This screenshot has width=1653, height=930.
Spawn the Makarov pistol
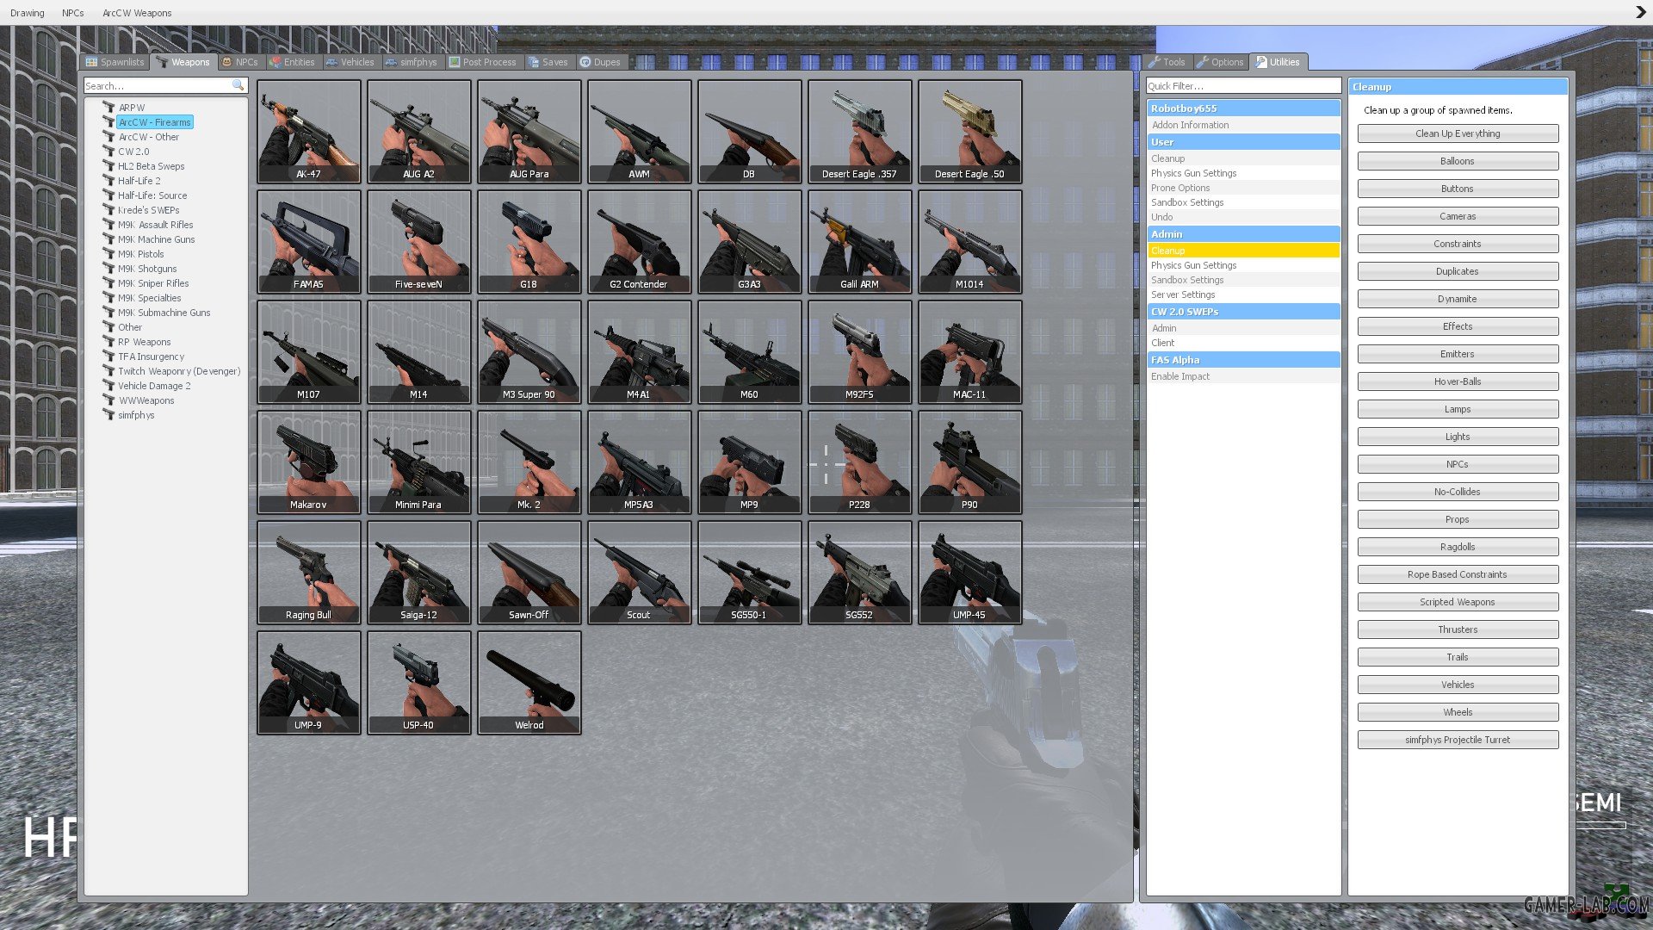(308, 462)
